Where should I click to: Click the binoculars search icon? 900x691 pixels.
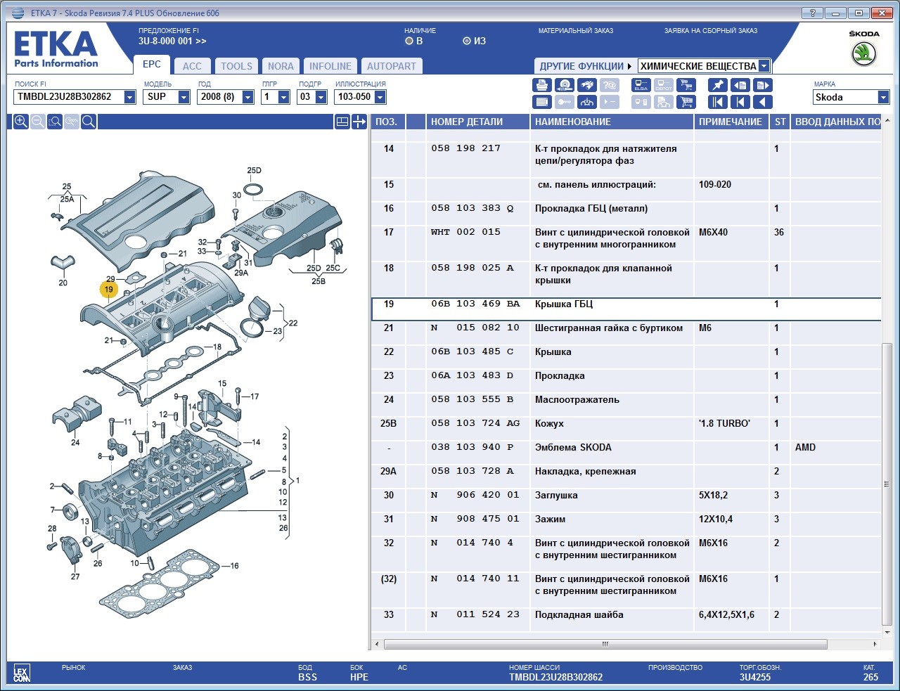tap(587, 85)
